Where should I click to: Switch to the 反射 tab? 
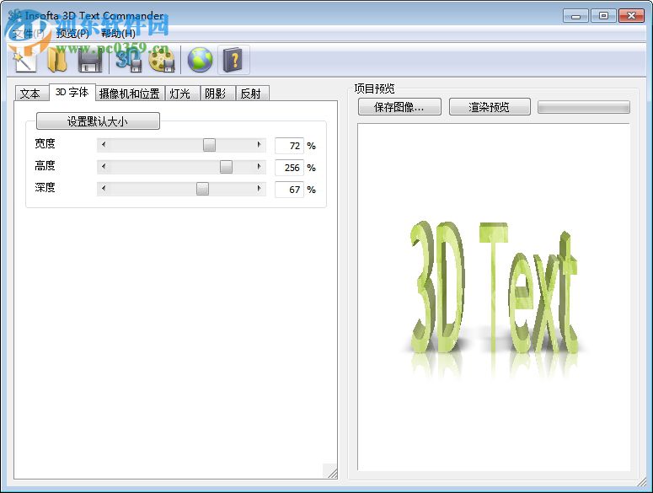(x=251, y=94)
